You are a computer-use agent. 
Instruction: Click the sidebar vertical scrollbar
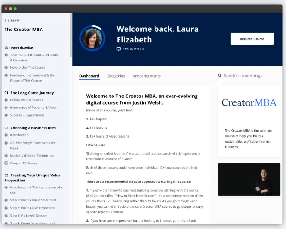tap(71, 35)
